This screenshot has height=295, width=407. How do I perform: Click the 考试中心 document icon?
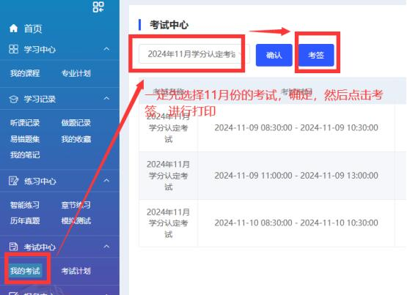tap(13, 246)
